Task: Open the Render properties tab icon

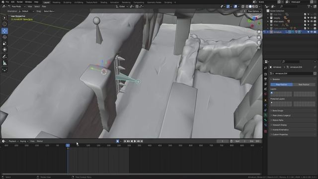Action: point(265,74)
